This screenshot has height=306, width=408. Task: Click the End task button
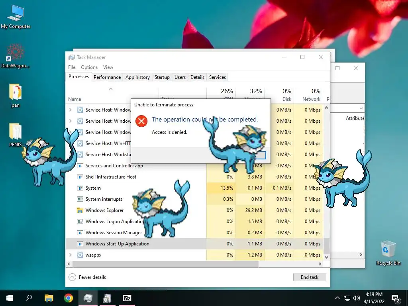(x=310, y=277)
